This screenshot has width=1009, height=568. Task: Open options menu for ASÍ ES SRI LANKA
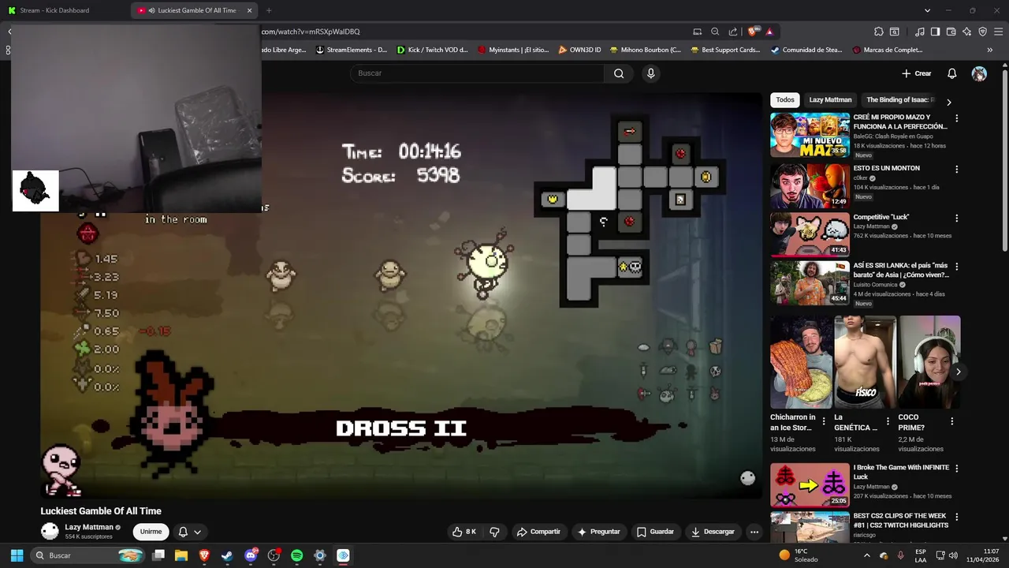pyautogui.click(x=957, y=267)
